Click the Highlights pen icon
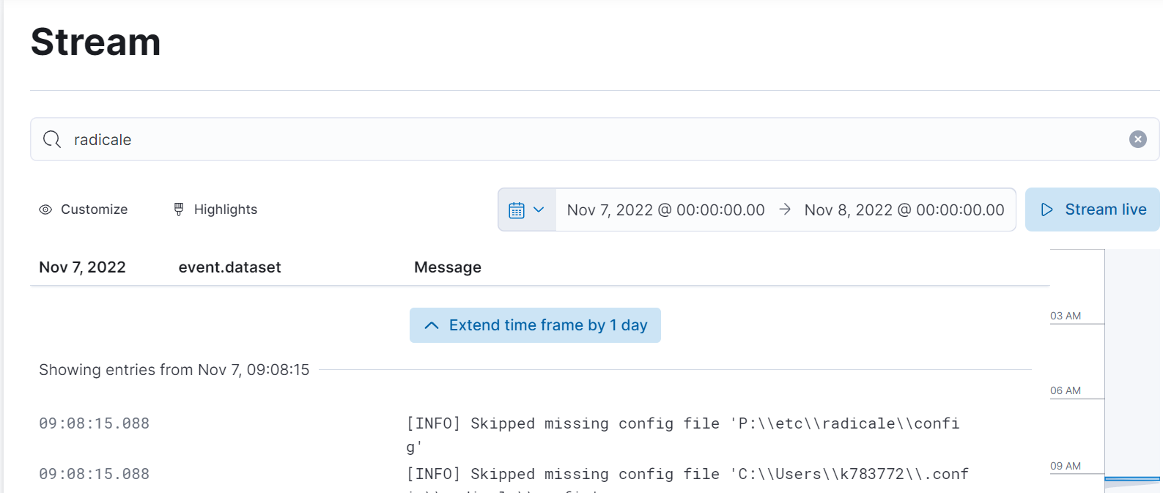 178,210
